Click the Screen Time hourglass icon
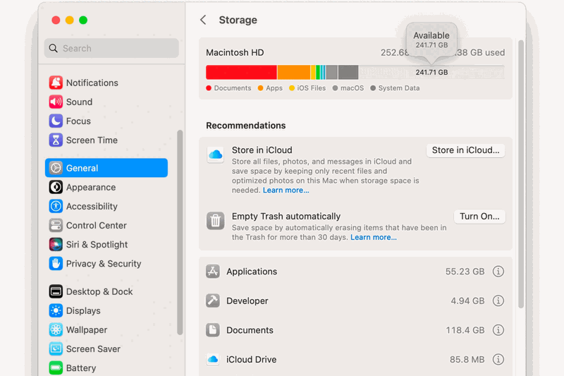Viewport: 564px width, 376px height. [x=56, y=140]
